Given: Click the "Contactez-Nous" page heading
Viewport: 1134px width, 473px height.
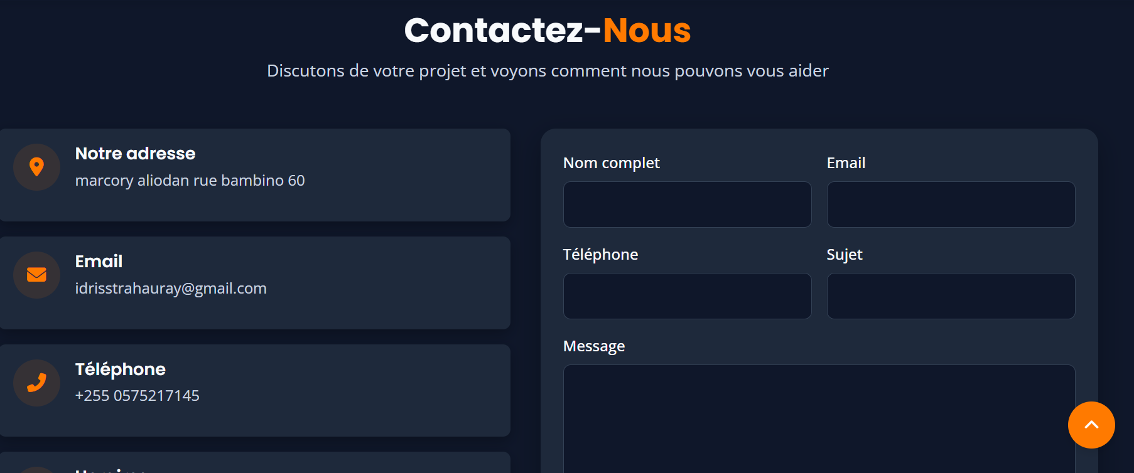Looking at the screenshot, I should (548, 30).
